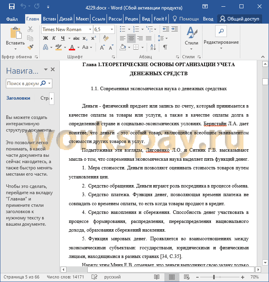Sort text with the A-Я sort icon

(x=153, y=47)
